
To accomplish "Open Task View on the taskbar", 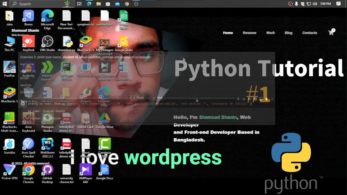I will coord(79,4).
